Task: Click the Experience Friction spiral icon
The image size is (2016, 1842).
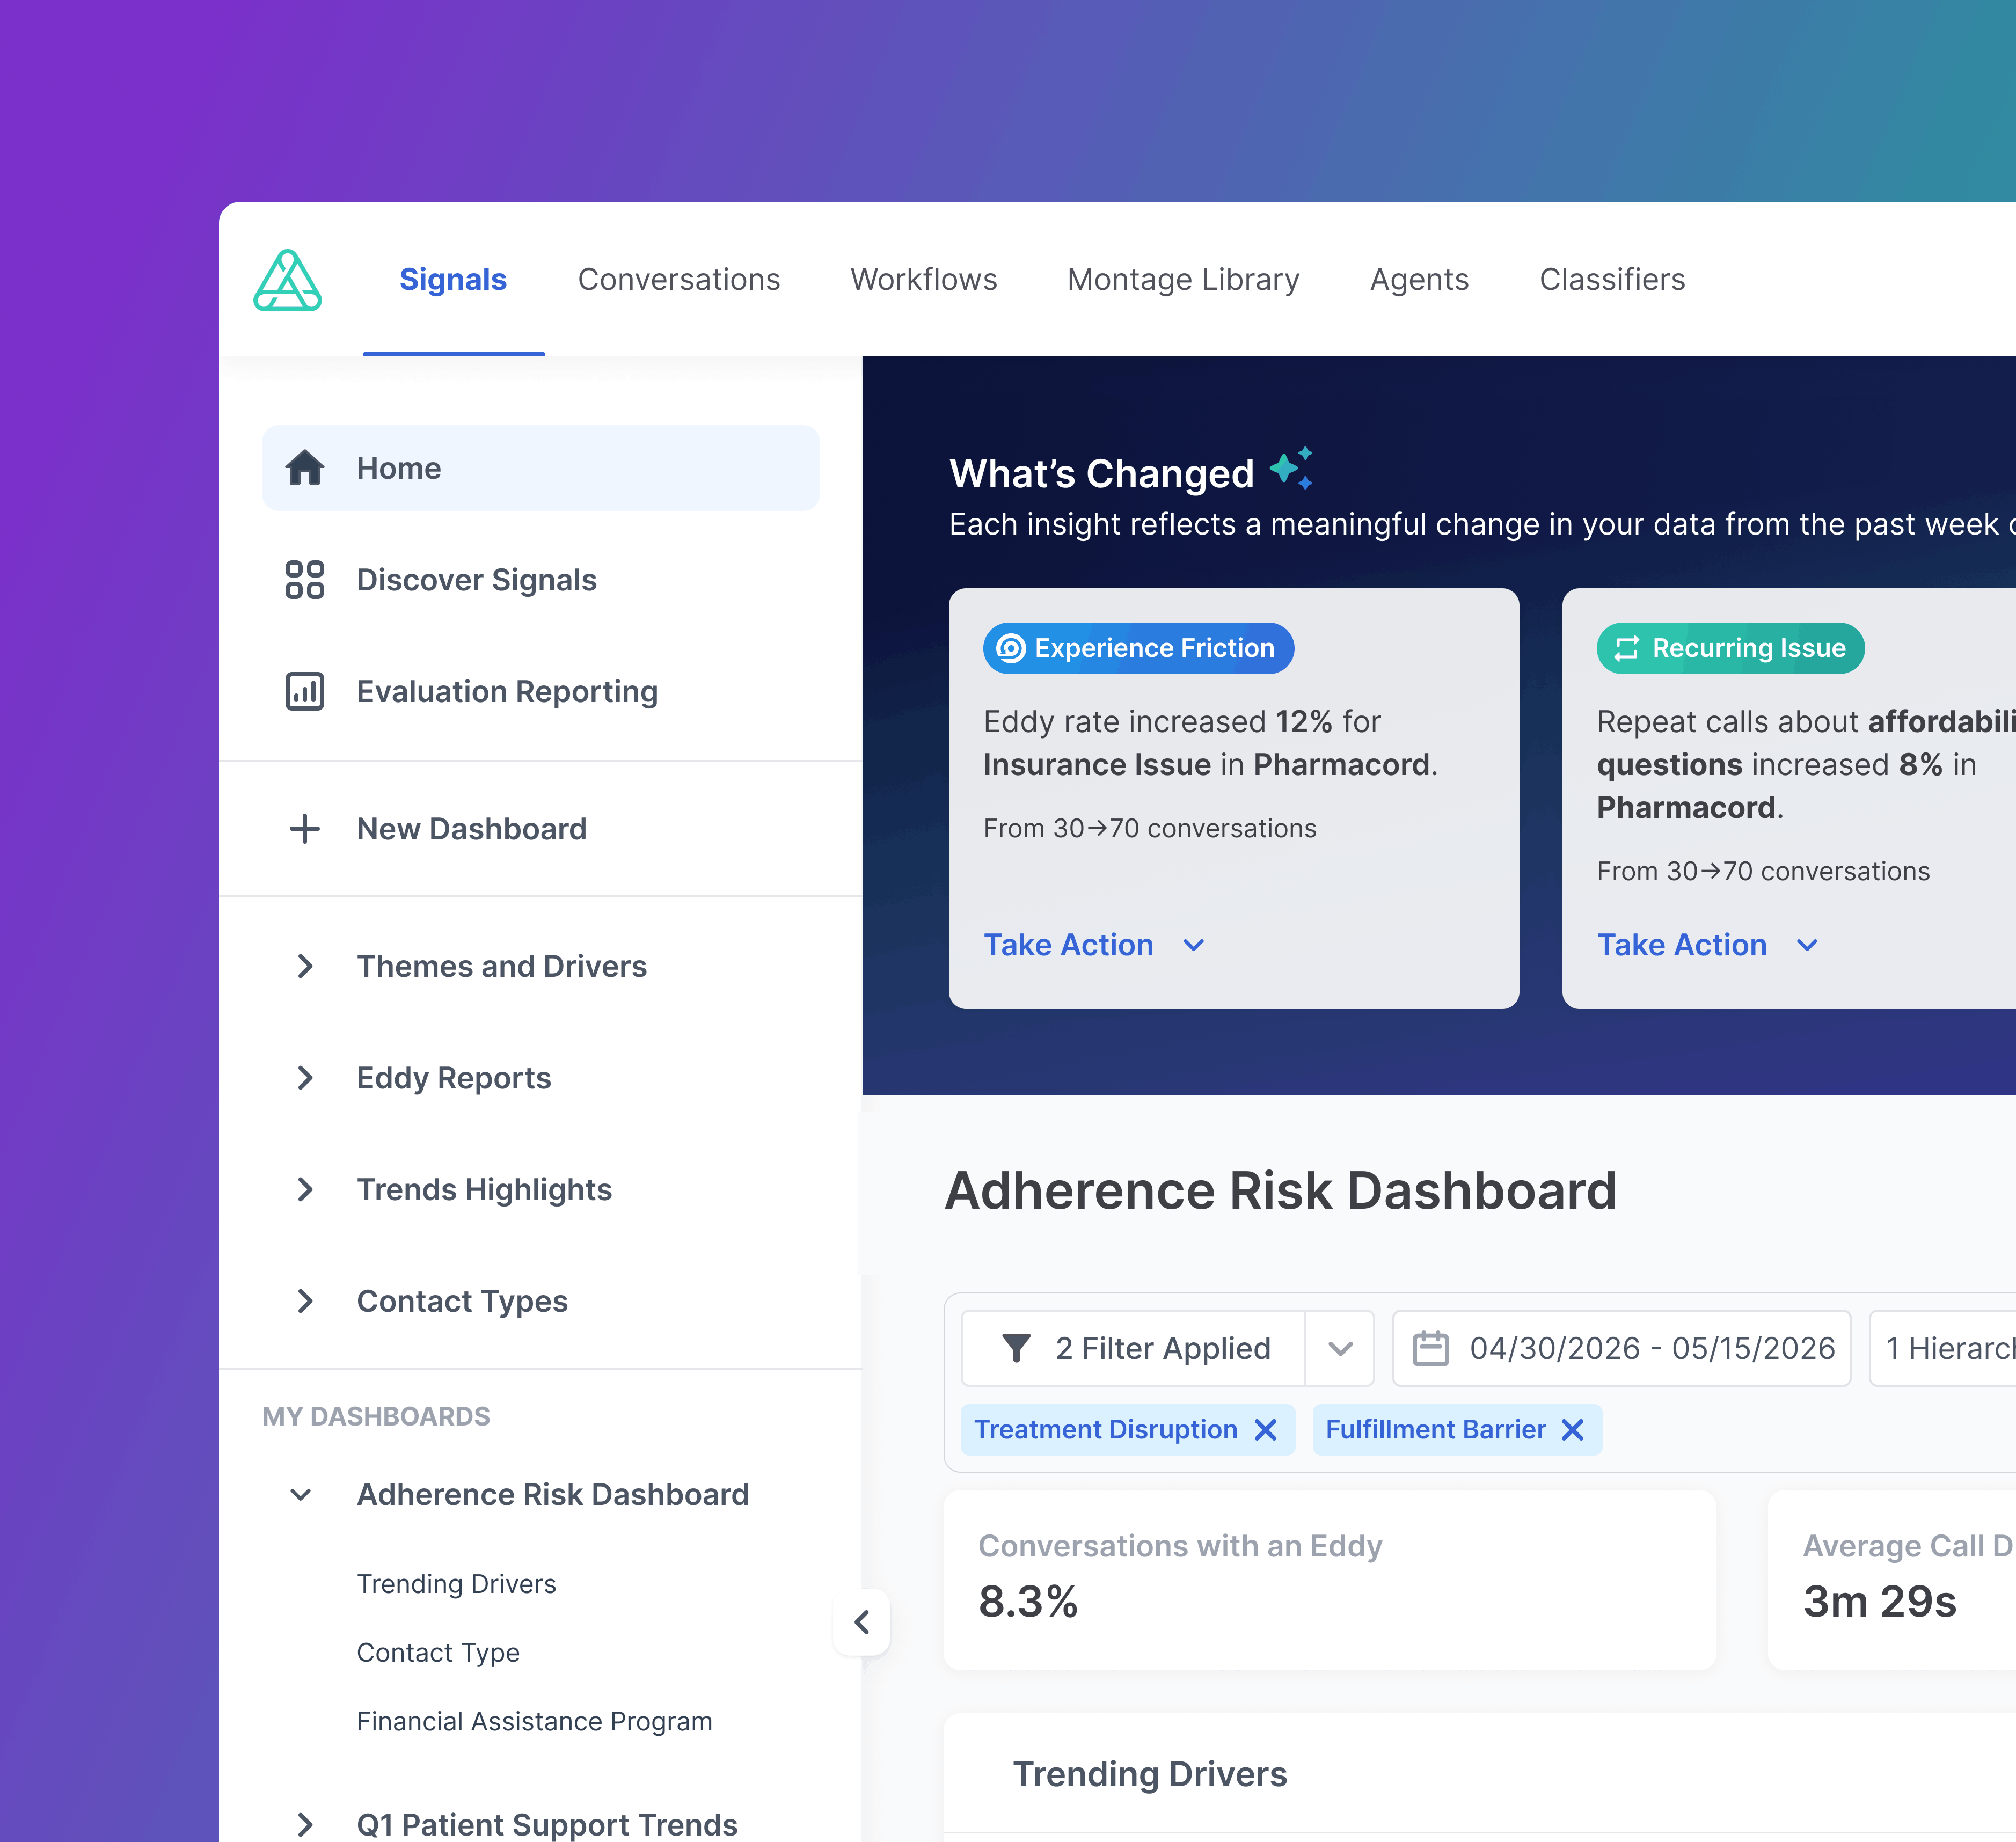Action: click(1011, 649)
